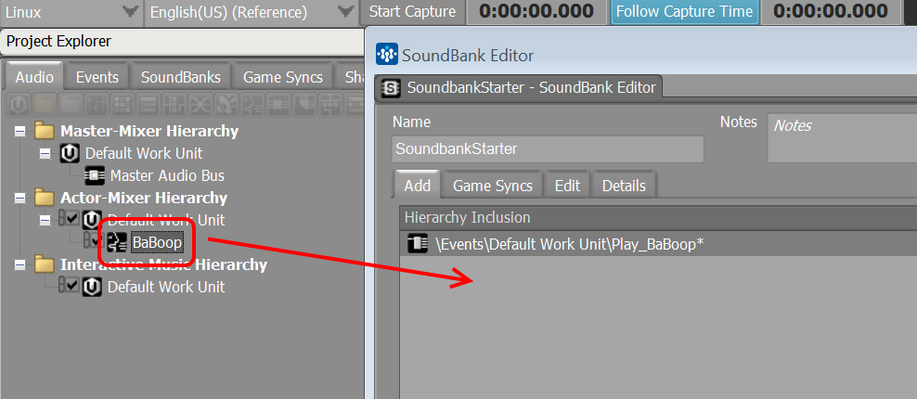The image size is (917, 399).
Task: Select the Details tab in SoundBank Editor
Action: (x=624, y=186)
